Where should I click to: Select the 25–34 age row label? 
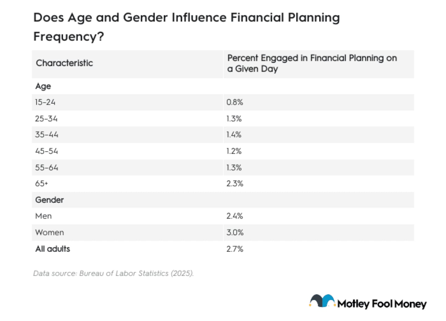(x=46, y=119)
